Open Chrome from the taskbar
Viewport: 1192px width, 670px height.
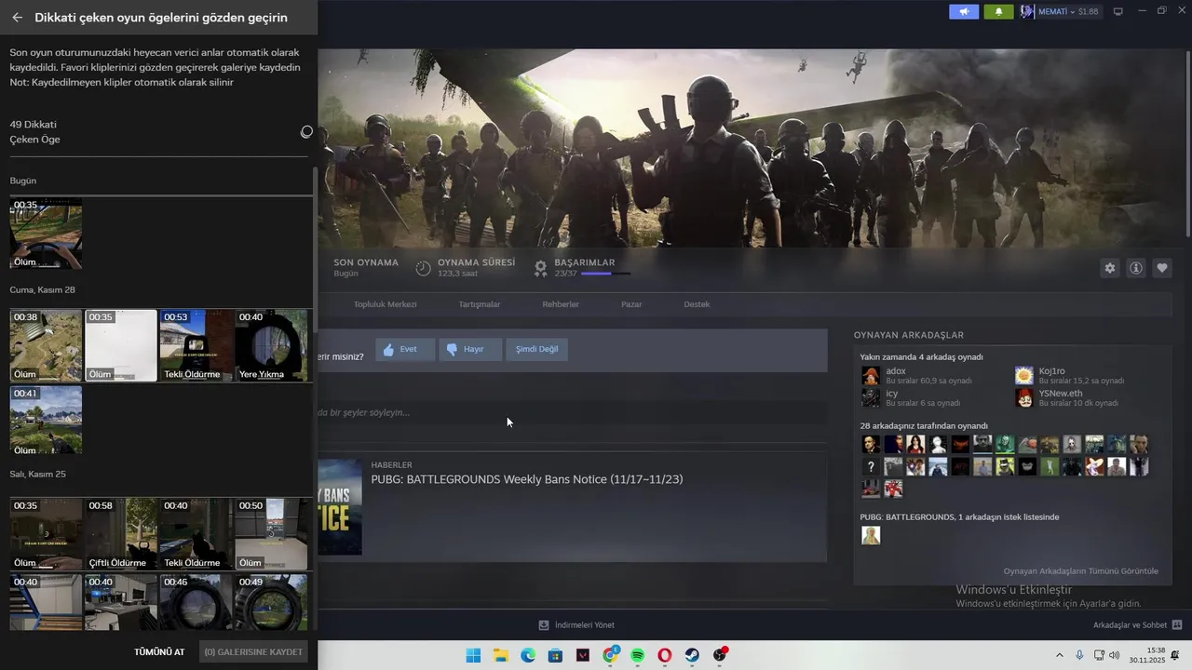tap(610, 655)
